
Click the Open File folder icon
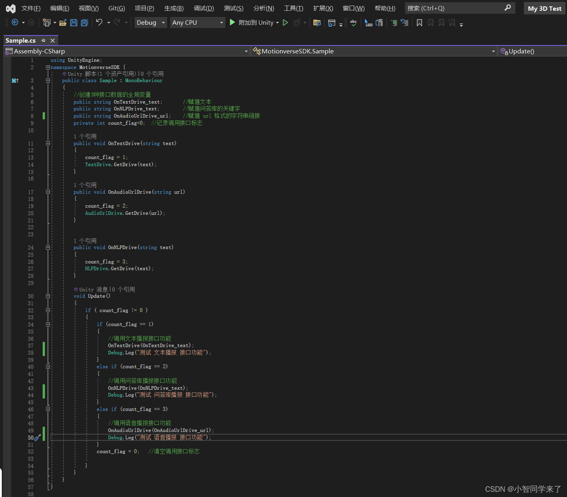tap(63, 23)
